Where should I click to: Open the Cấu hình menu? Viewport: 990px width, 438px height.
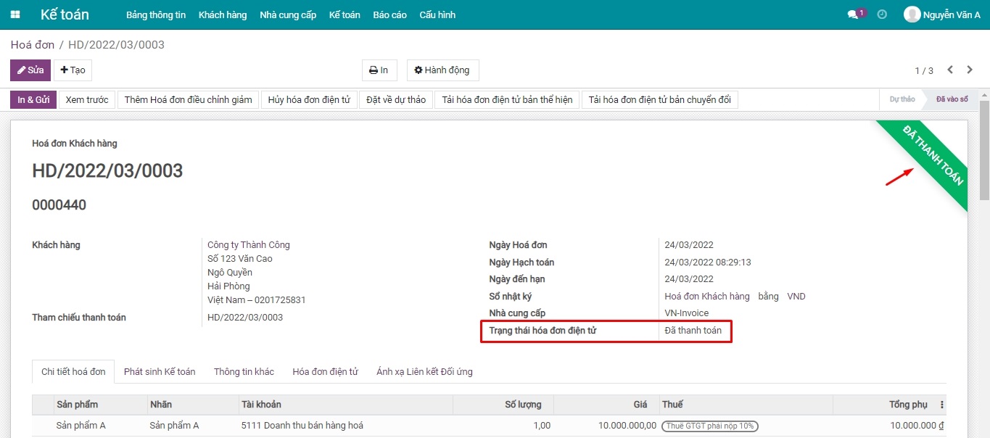[x=437, y=15]
